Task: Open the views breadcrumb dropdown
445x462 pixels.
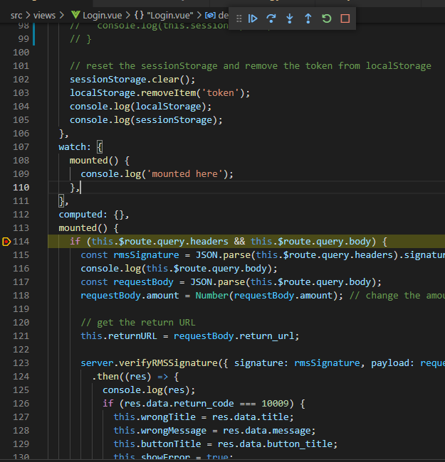Action: click(x=44, y=15)
